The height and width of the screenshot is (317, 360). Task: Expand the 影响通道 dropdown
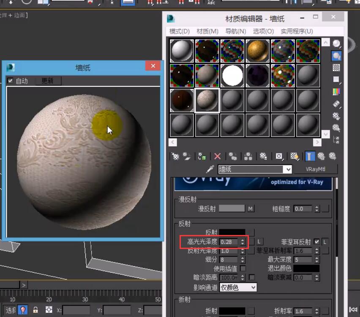pyautogui.click(x=253, y=287)
